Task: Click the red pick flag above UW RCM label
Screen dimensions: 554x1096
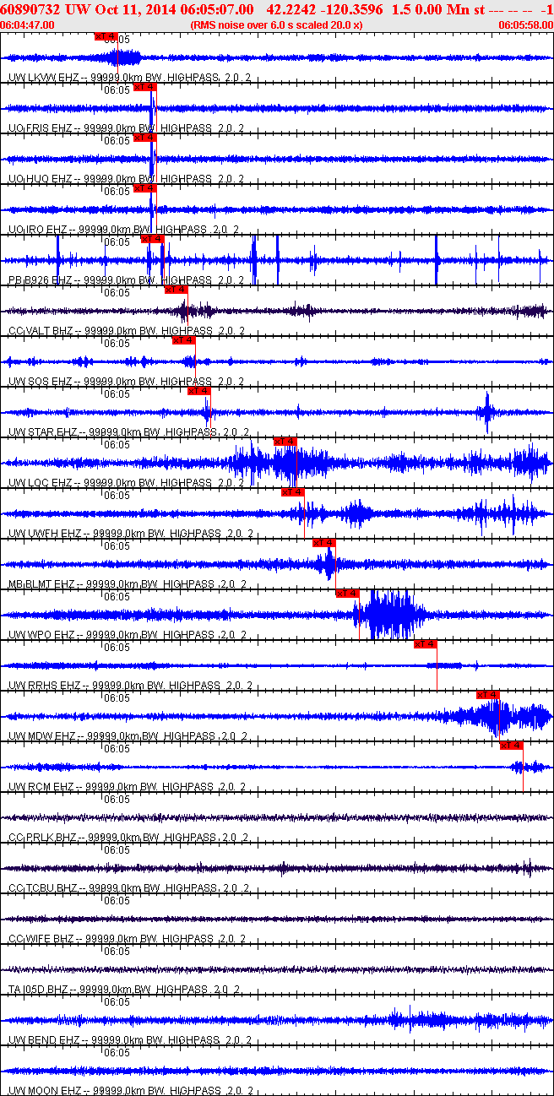Action: coord(511,746)
